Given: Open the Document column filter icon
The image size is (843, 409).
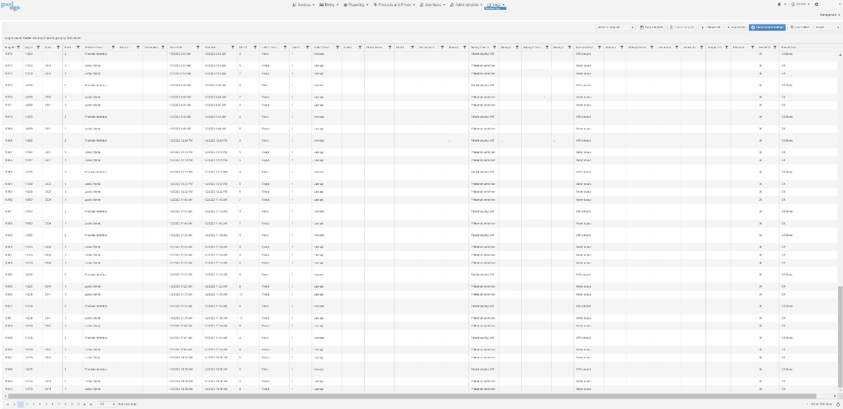Looking at the screenshot, I should (x=676, y=47).
